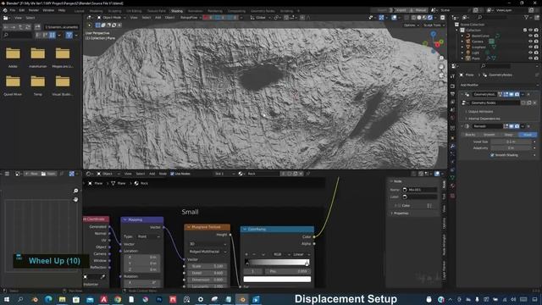Toggle Smooth Shading checkbox in Remesh modifier

(x=492, y=155)
